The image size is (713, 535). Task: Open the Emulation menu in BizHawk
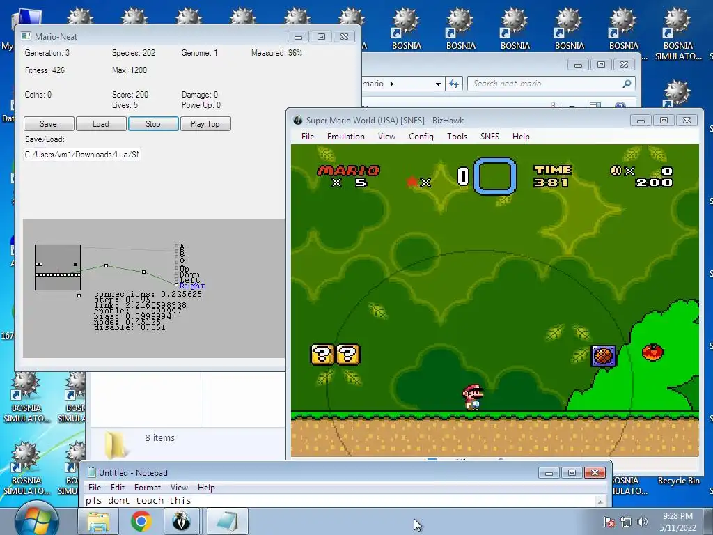click(346, 137)
